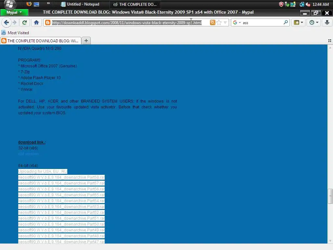Open the Part49.rar download link
333x250 pixels.
pos(61,230)
